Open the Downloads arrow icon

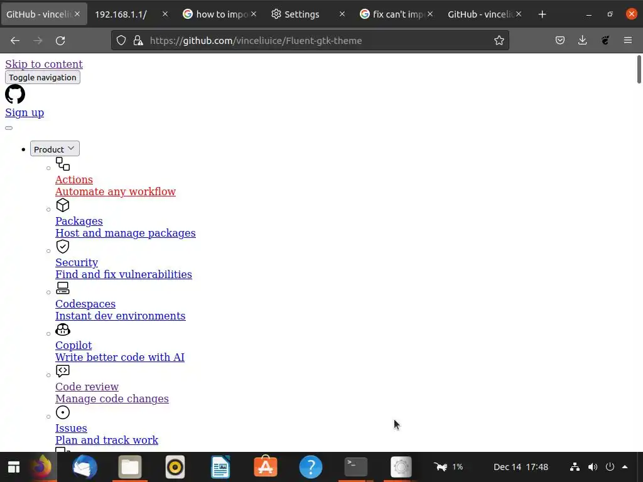click(582, 40)
